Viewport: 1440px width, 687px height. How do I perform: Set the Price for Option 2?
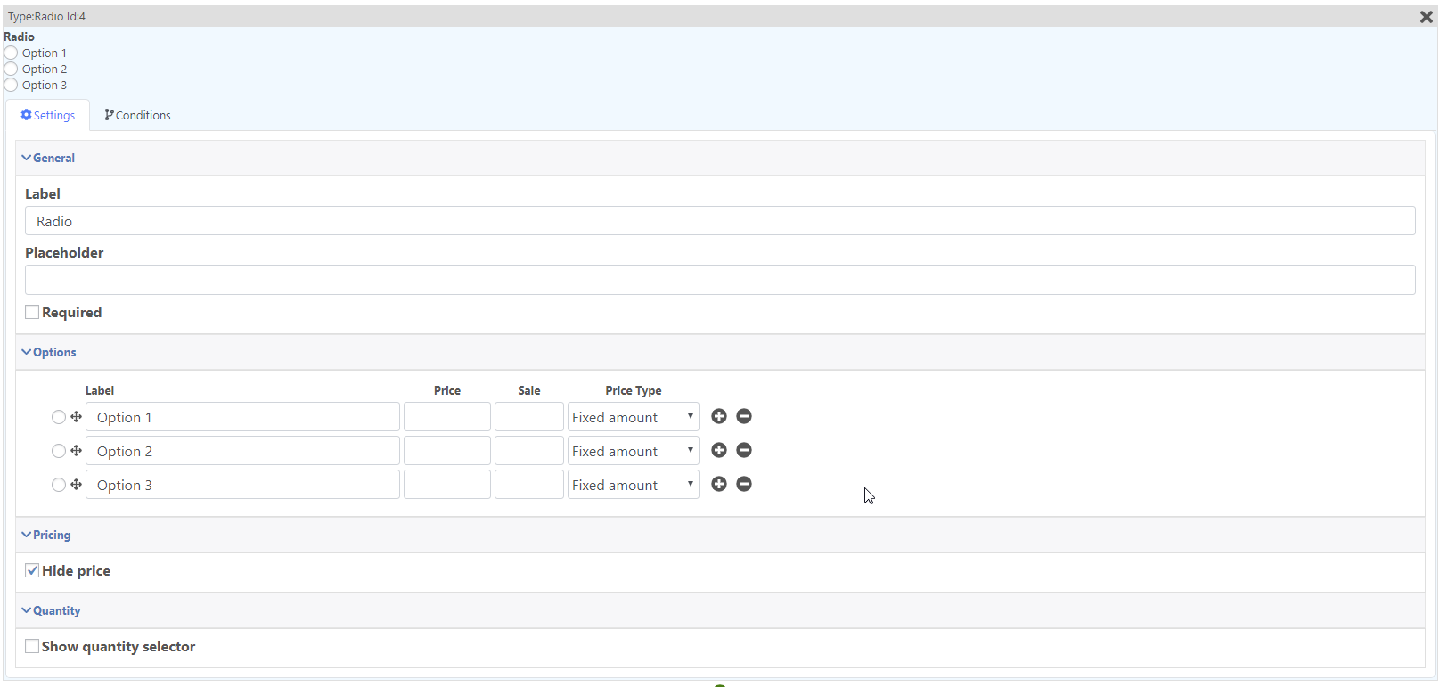447,451
